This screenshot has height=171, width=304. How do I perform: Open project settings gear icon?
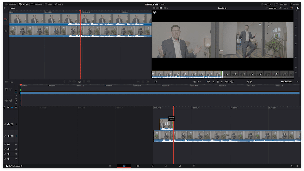[x=297, y=166]
